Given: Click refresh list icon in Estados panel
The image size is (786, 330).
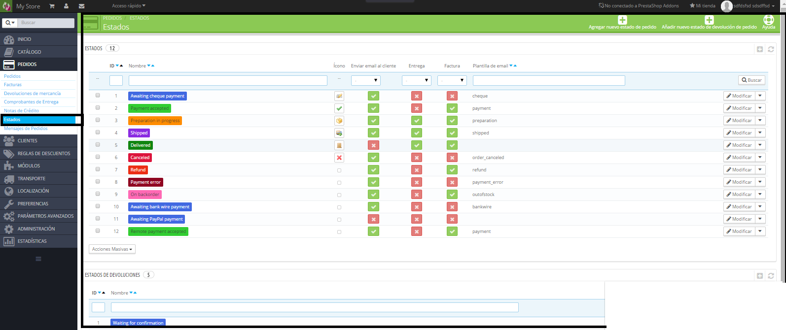Looking at the screenshot, I should pos(771,49).
